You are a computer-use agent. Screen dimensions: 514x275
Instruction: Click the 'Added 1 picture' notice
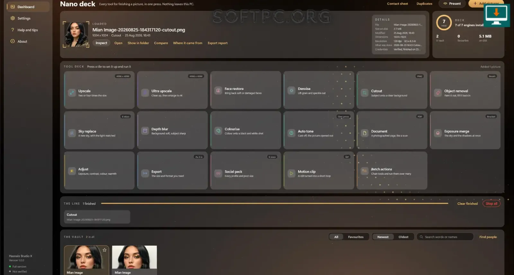tap(490, 67)
